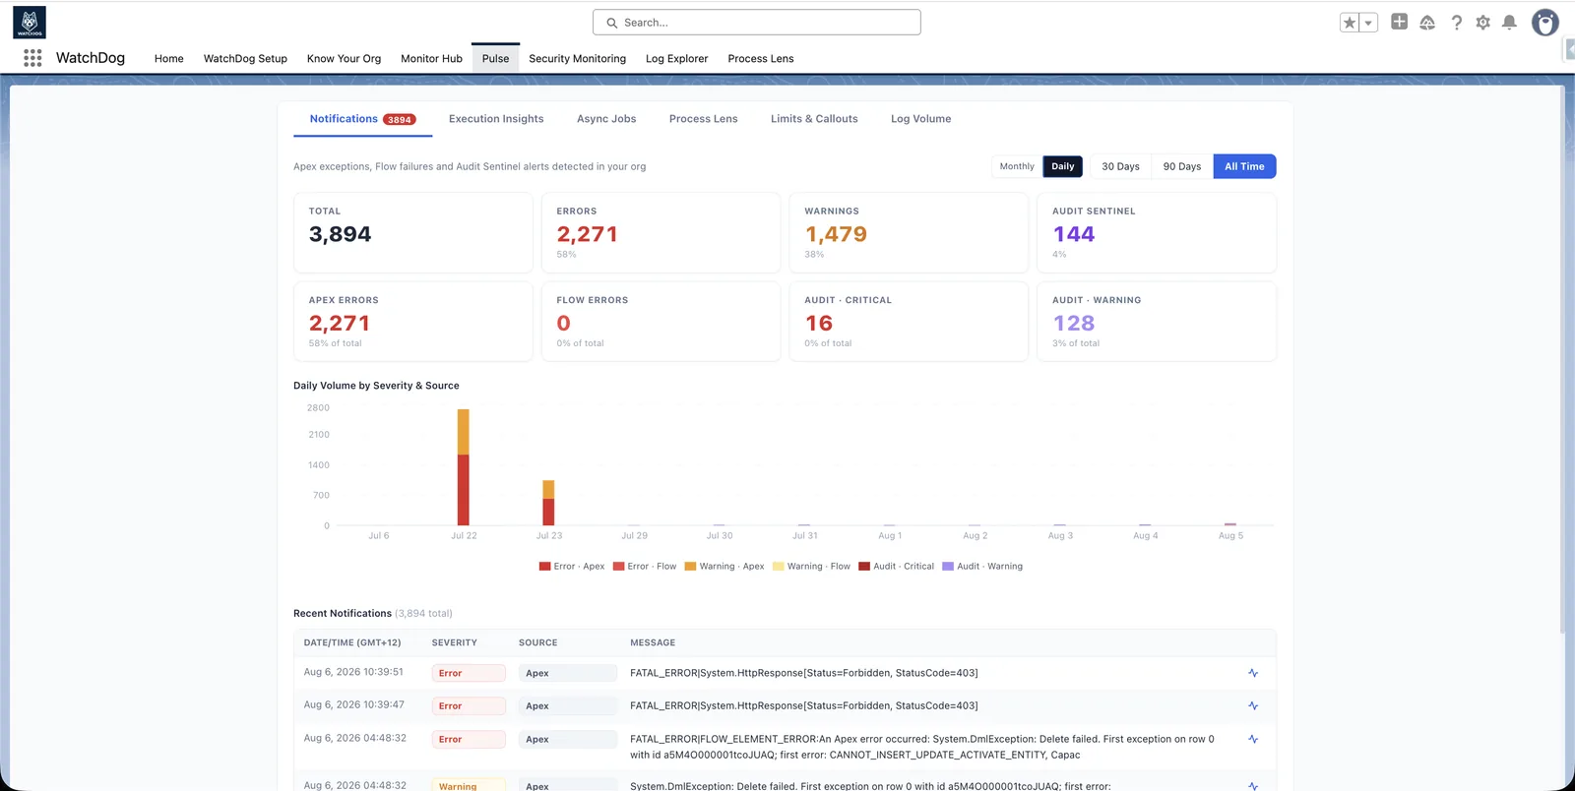
Task: Click the Errors 2,271 card
Action: coord(661,232)
